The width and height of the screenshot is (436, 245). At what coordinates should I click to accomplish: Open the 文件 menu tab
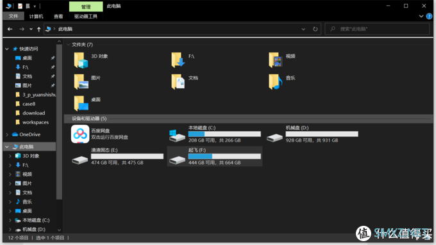(13, 17)
